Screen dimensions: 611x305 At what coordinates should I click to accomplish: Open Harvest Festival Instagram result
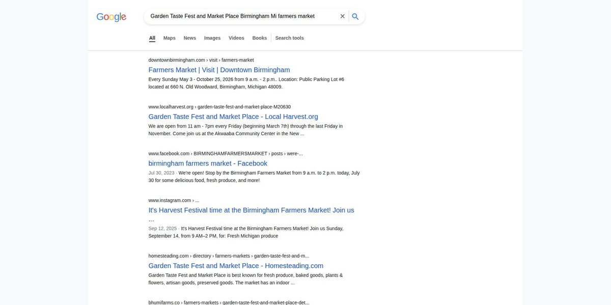tap(252, 215)
